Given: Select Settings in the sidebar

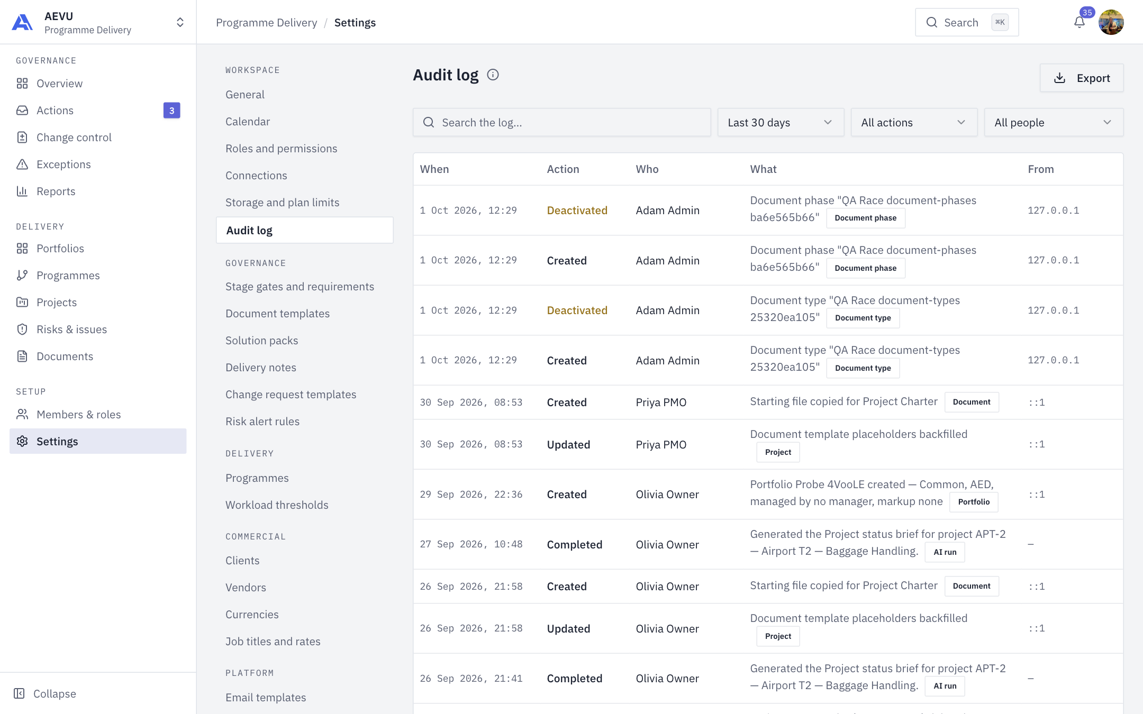Looking at the screenshot, I should click(98, 441).
